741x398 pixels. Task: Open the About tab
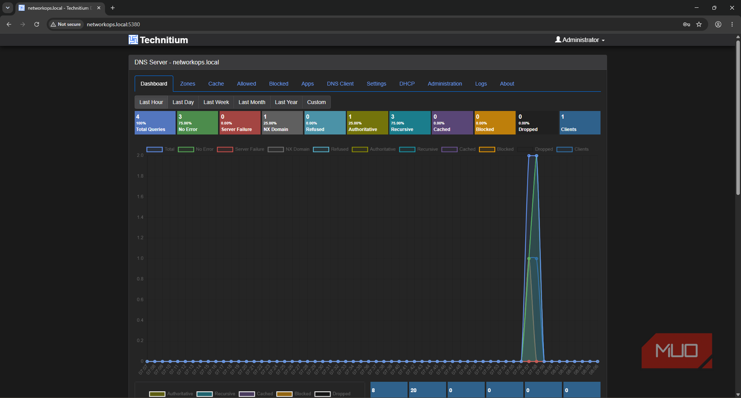point(507,84)
